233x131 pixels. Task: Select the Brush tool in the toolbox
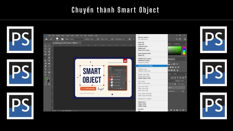coord(45,57)
